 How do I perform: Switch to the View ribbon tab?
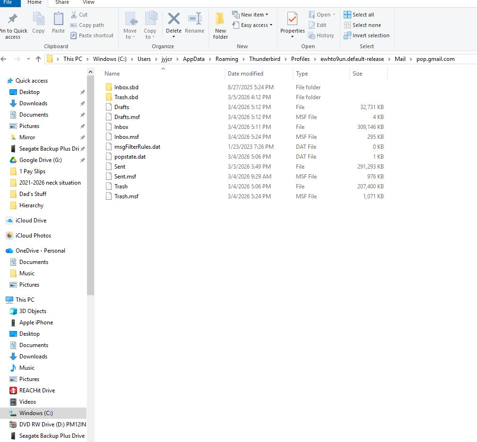88,2
